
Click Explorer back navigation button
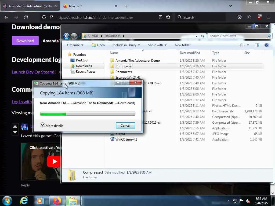click(67, 36)
